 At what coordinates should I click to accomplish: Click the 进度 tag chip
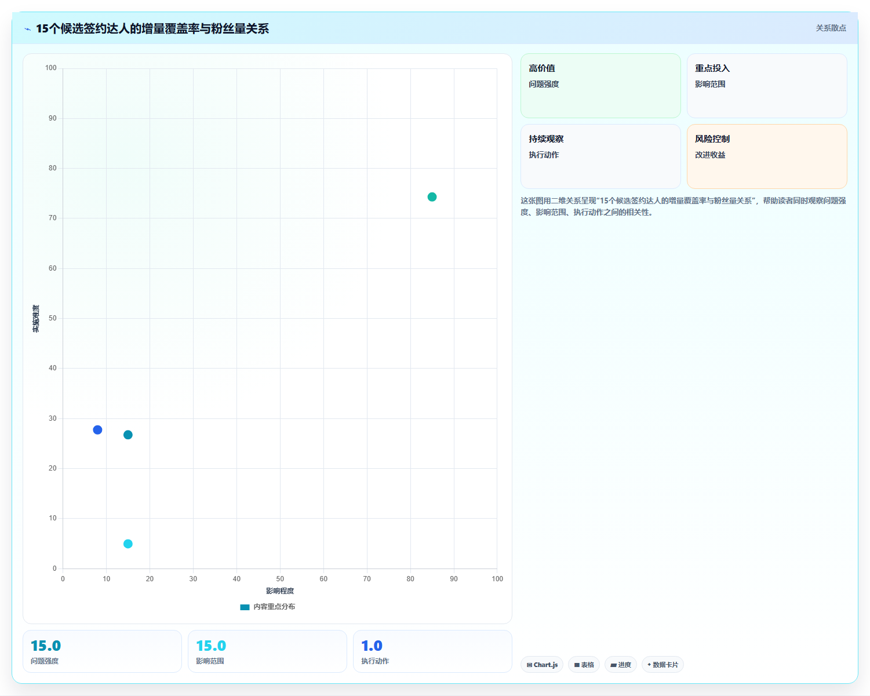pyautogui.click(x=621, y=665)
